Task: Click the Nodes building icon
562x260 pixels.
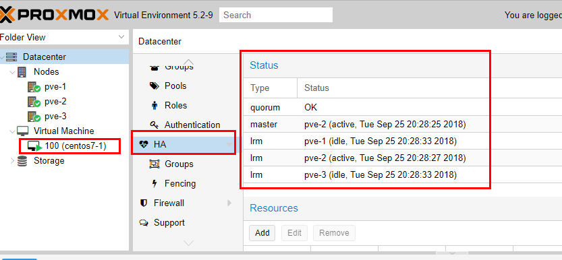Action: click(x=22, y=72)
